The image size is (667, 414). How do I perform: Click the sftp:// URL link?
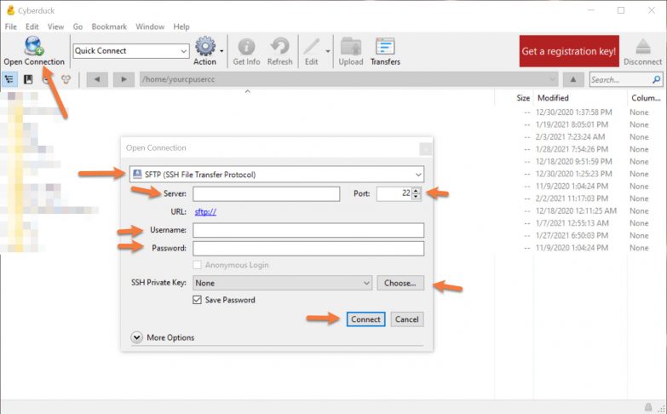[205, 211]
